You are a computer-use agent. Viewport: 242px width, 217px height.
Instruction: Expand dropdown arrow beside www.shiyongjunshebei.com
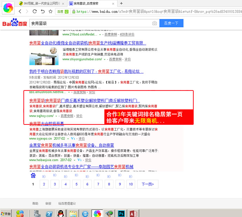click(x=104, y=60)
